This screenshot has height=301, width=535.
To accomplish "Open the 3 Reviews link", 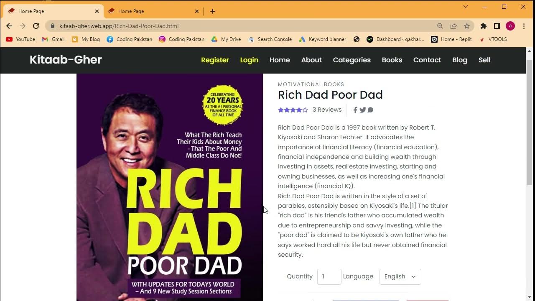I will (x=327, y=110).
